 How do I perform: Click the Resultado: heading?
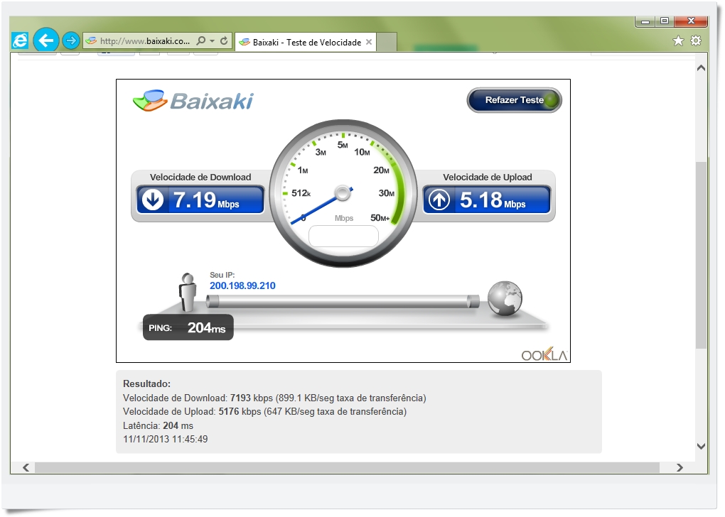tap(146, 383)
